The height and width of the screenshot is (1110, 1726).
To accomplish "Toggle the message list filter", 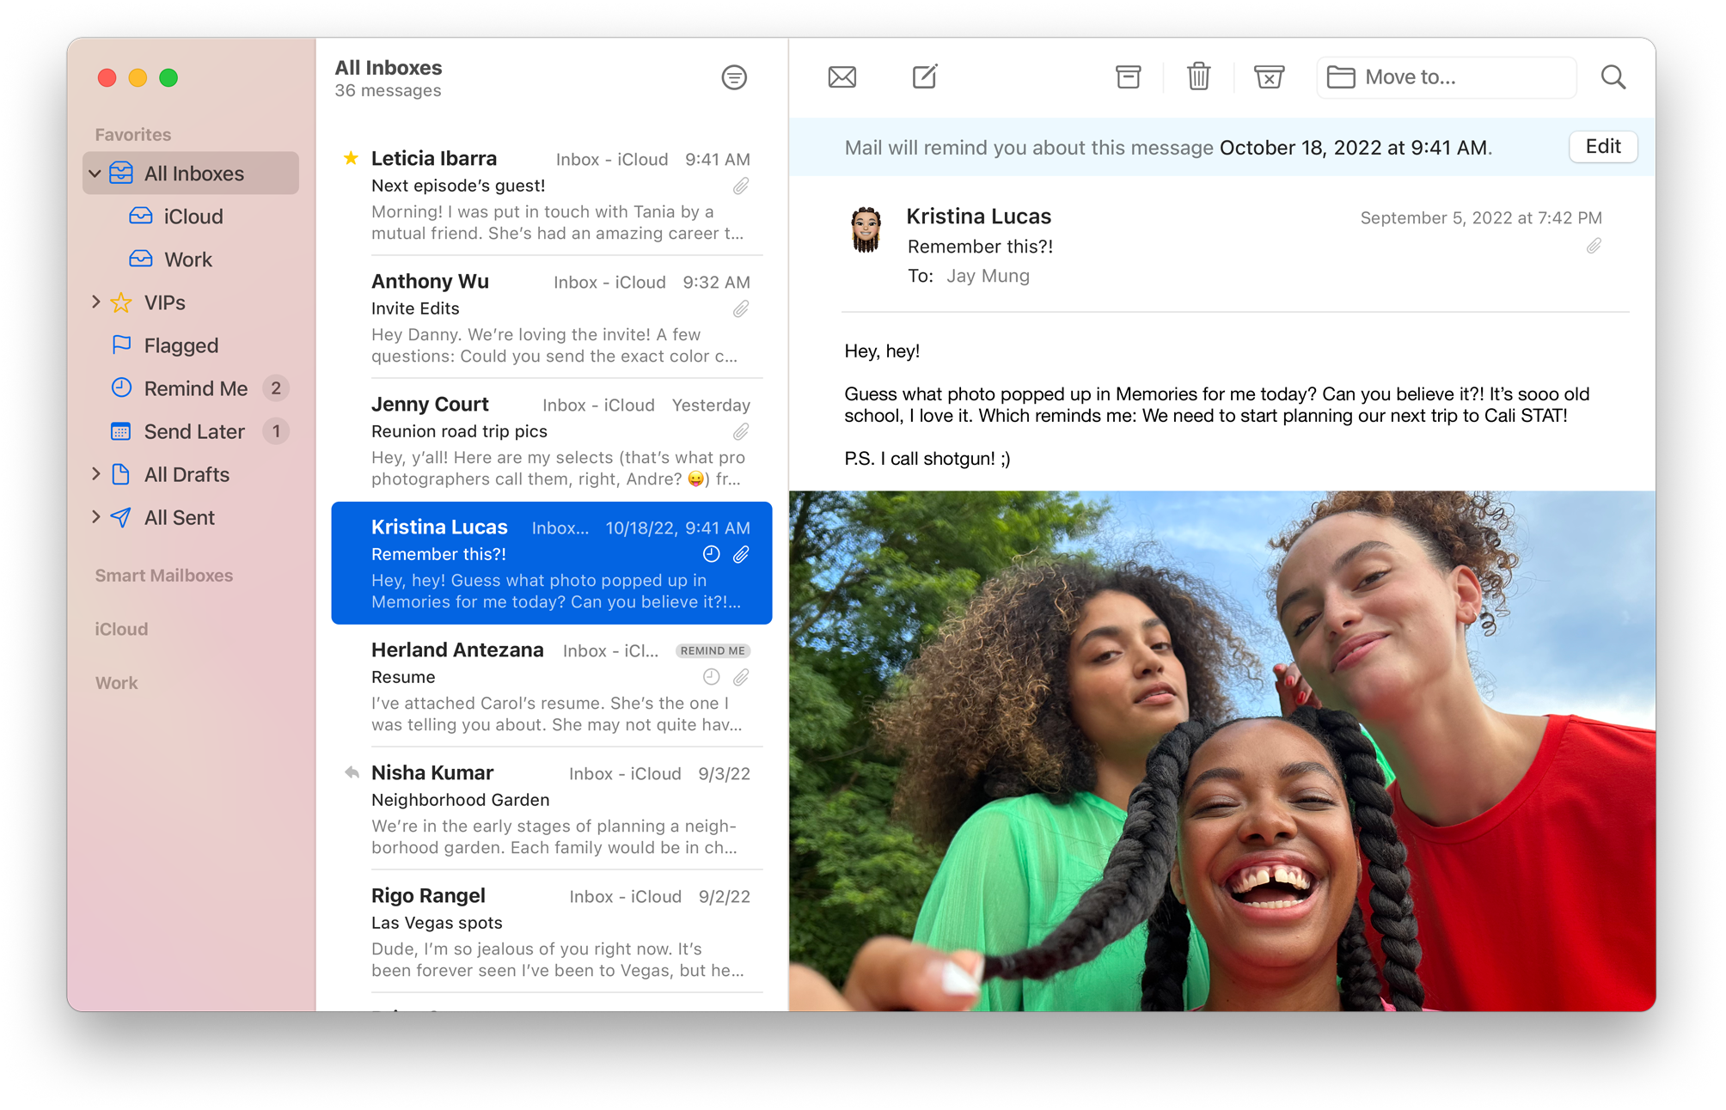I will click(734, 76).
